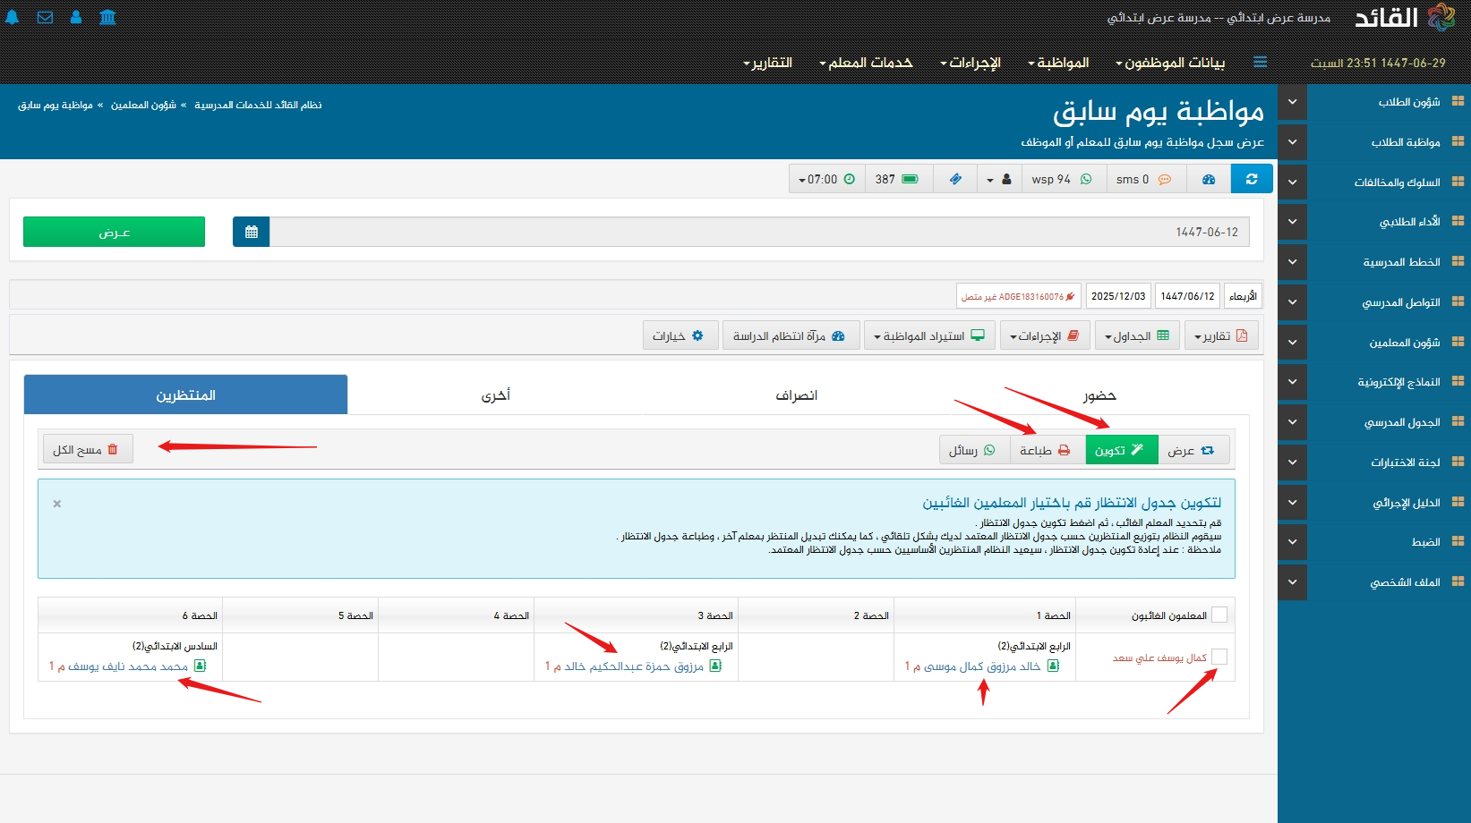Check the absent teacher كمال يوسف علي سعد
The width and height of the screenshot is (1471, 823).
1219,657
